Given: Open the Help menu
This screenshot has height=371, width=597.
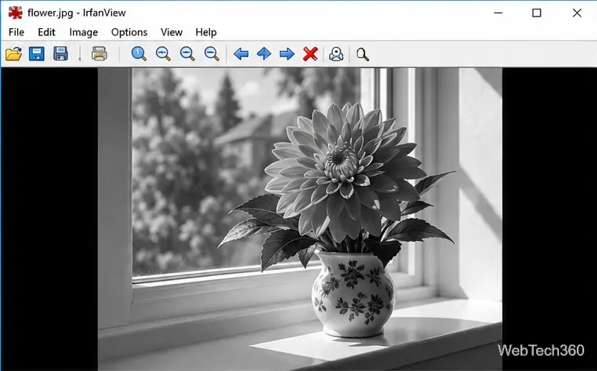Looking at the screenshot, I should (x=206, y=32).
